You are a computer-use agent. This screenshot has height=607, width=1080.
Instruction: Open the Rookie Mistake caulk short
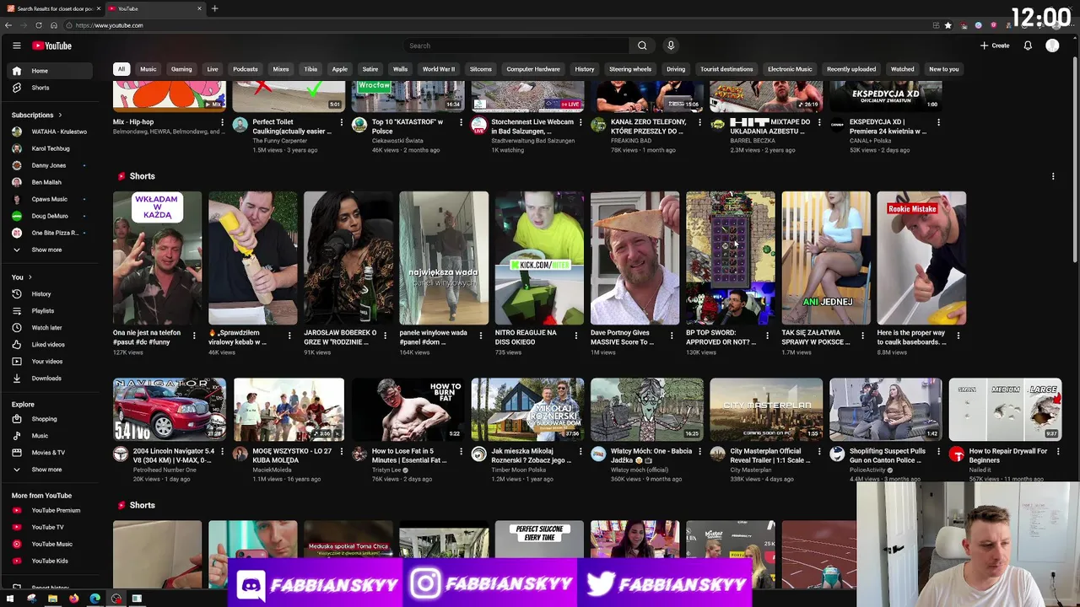pyautogui.click(x=921, y=258)
